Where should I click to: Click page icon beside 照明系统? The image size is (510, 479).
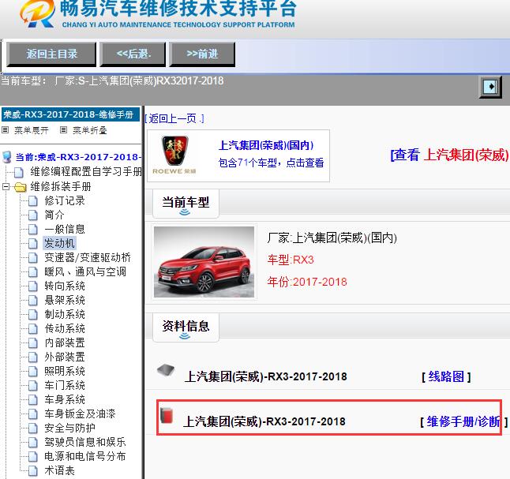tap(33, 371)
